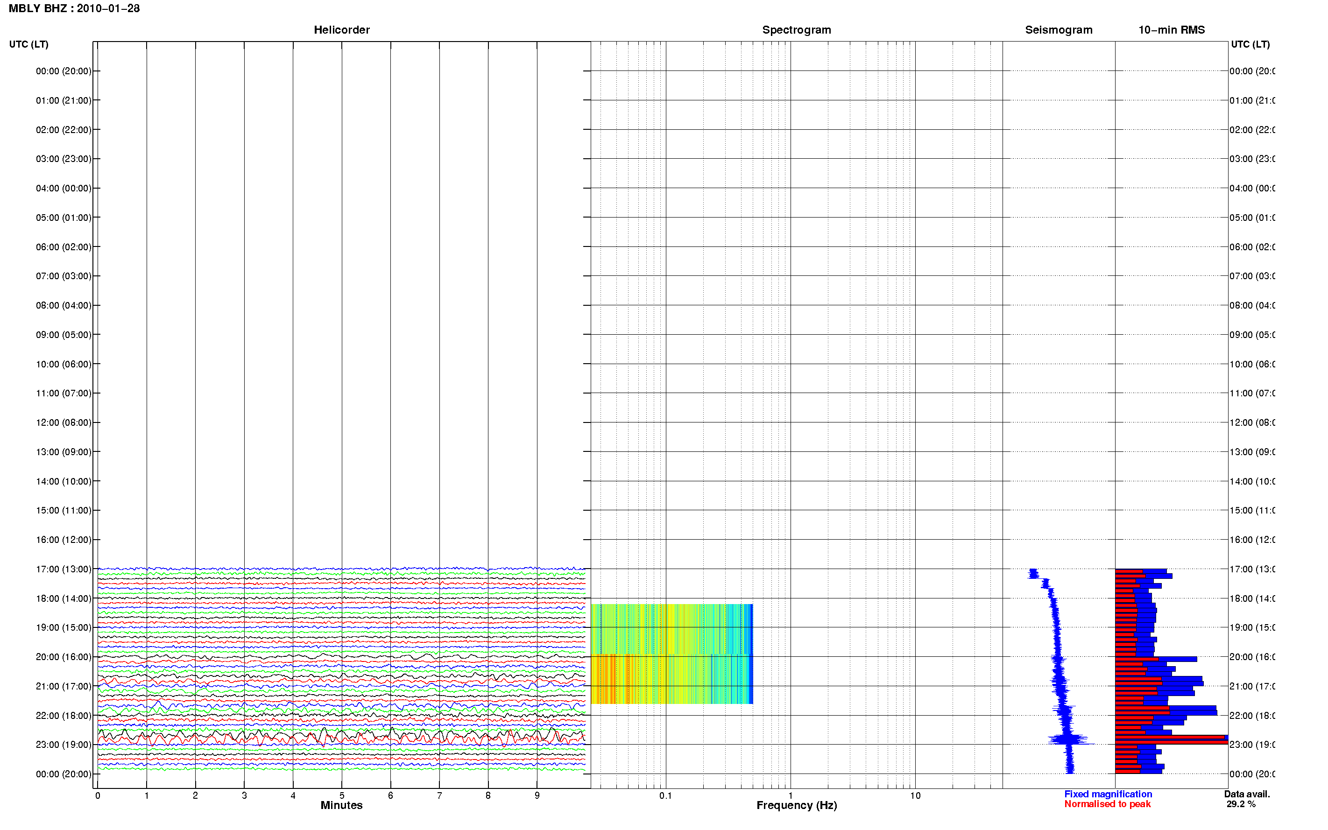Click the left '12:00 (08:00)' time label
The width and height of the screenshot is (1328, 830).
click(x=64, y=422)
